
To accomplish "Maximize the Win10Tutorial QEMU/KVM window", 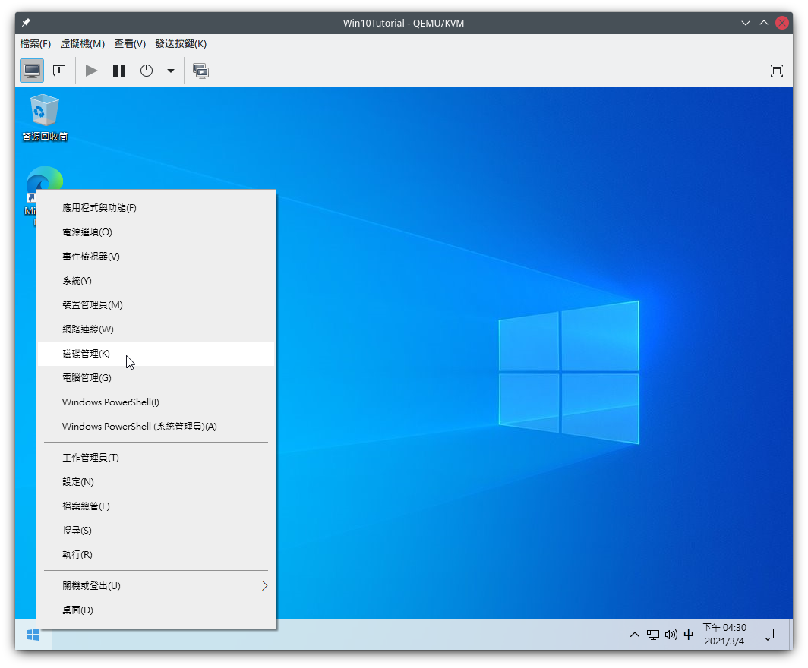I will 764,23.
